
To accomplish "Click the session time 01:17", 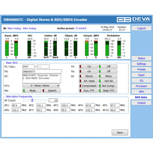I will 122,30.
